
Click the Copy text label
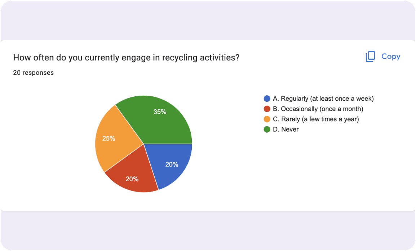coord(391,56)
